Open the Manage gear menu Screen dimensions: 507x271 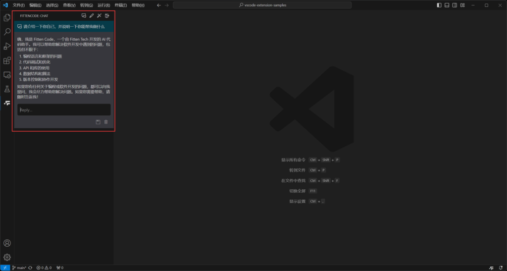tap(7, 257)
